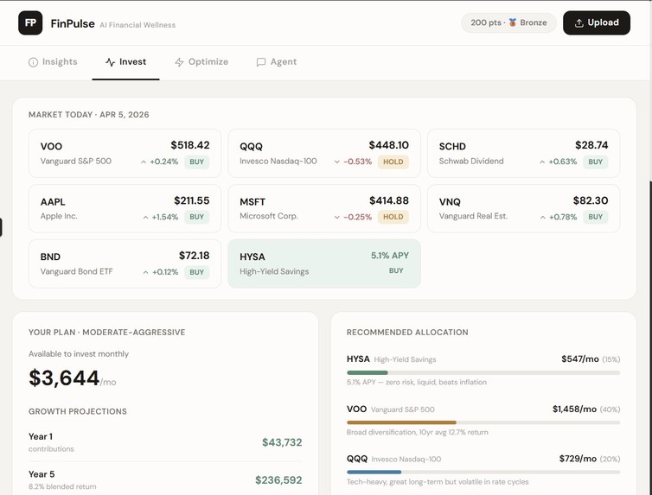Screen dimensions: 652x495
Task: Switch to the Optimize tab
Action: (x=201, y=62)
